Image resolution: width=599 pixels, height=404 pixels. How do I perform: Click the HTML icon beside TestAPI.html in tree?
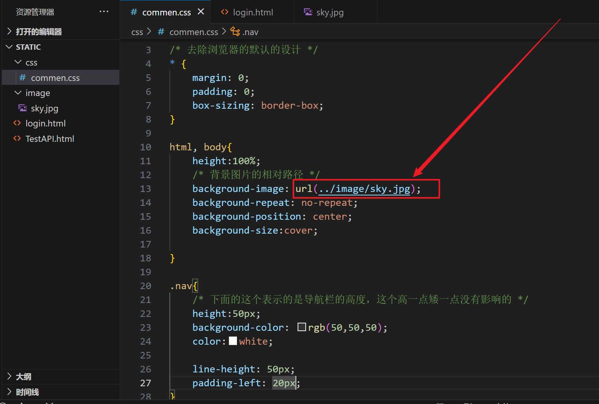tap(17, 138)
